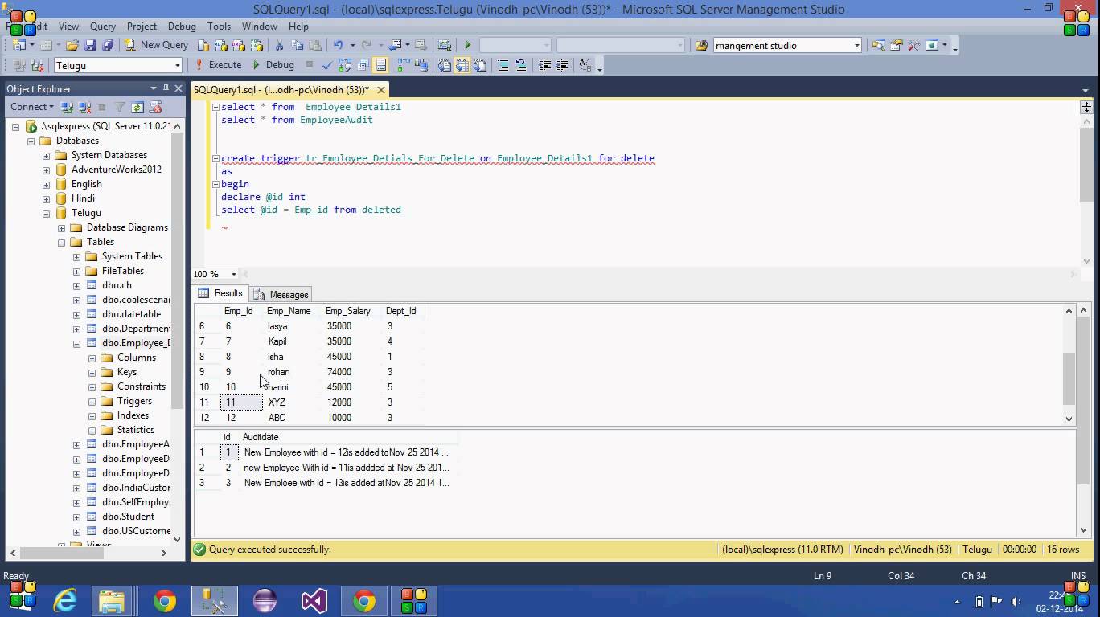1100x617 pixels.
Task: Open the Telugu database dropdown
Action: [177, 65]
